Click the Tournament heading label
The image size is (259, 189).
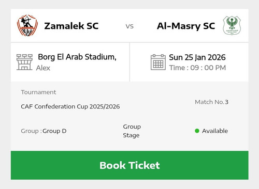pyautogui.click(x=38, y=92)
